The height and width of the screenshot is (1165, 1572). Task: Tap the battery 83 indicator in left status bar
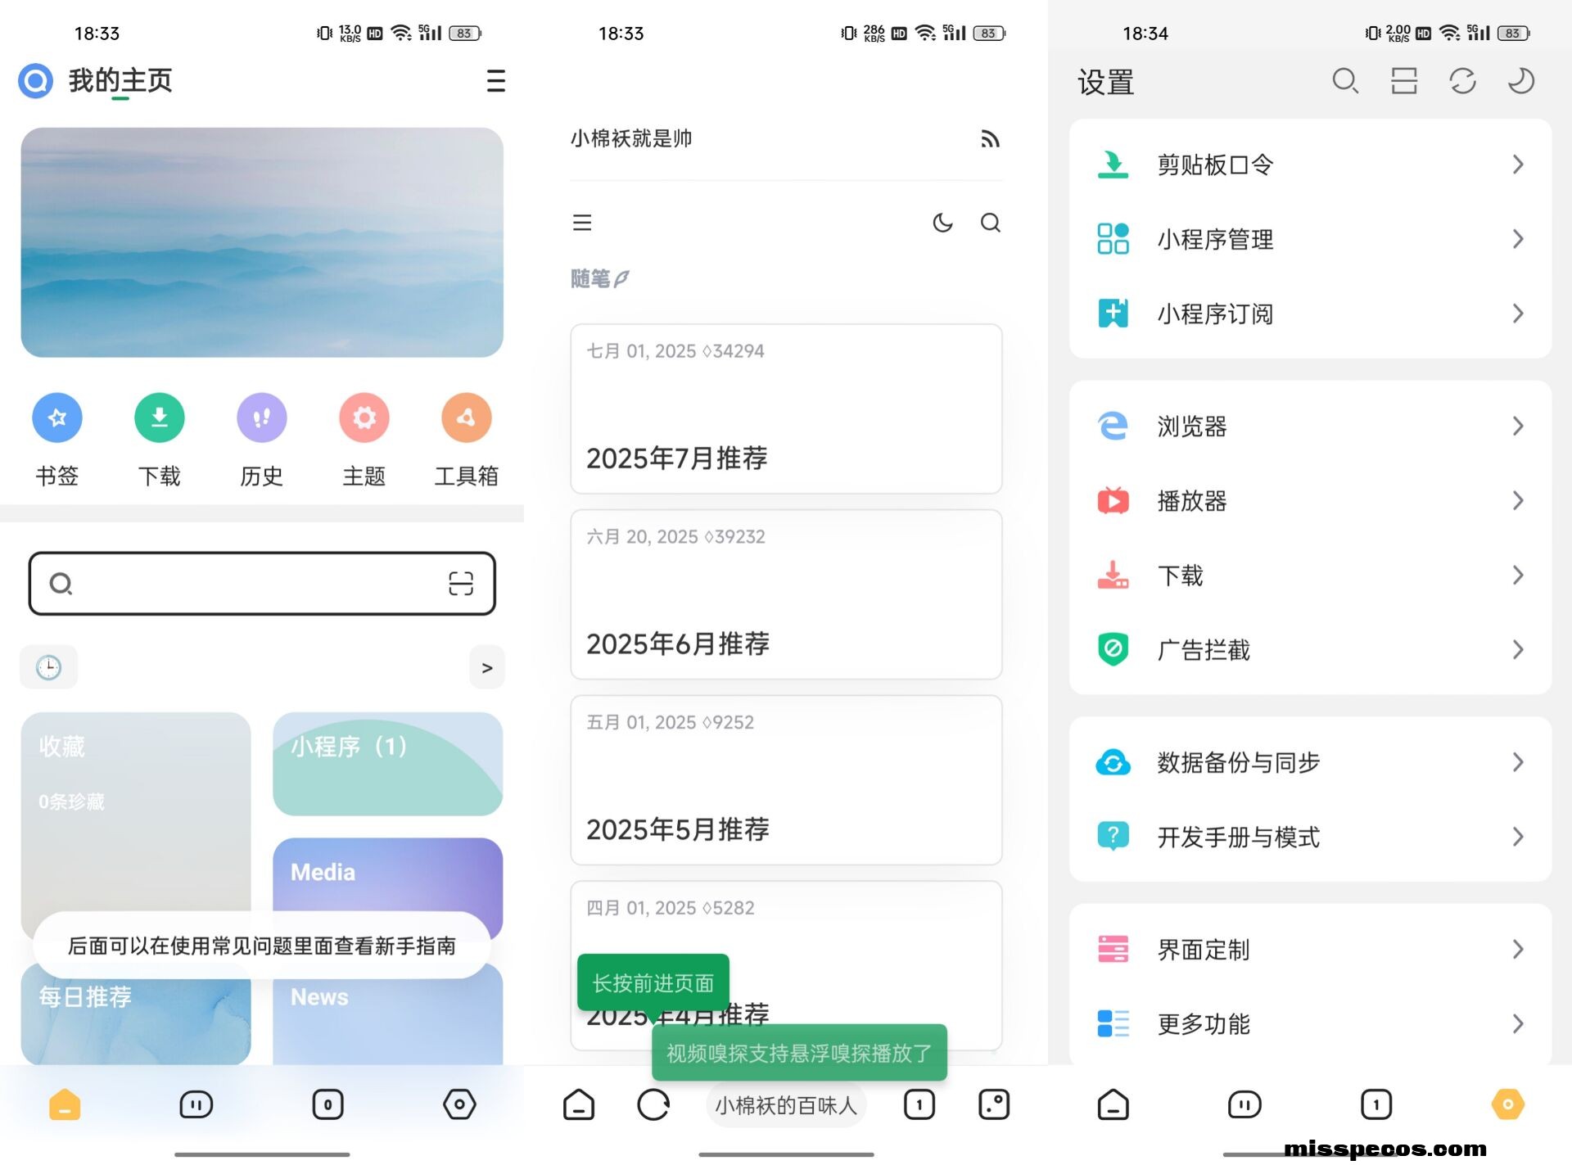[464, 33]
